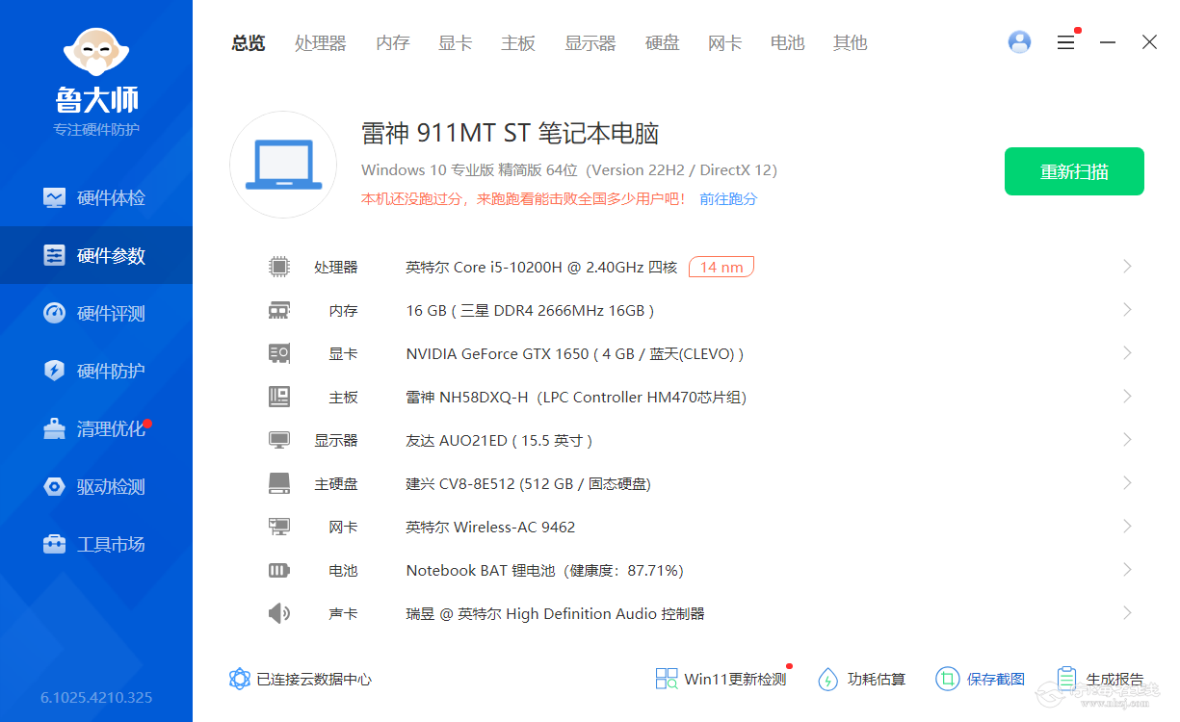This screenshot has height=722, width=1180.
Task: Follow the 前往跑分 benchmark link
Action: pos(727,197)
